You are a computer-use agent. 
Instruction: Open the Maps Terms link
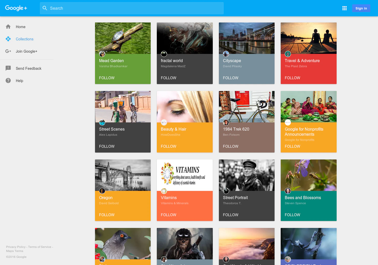[15, 251]
